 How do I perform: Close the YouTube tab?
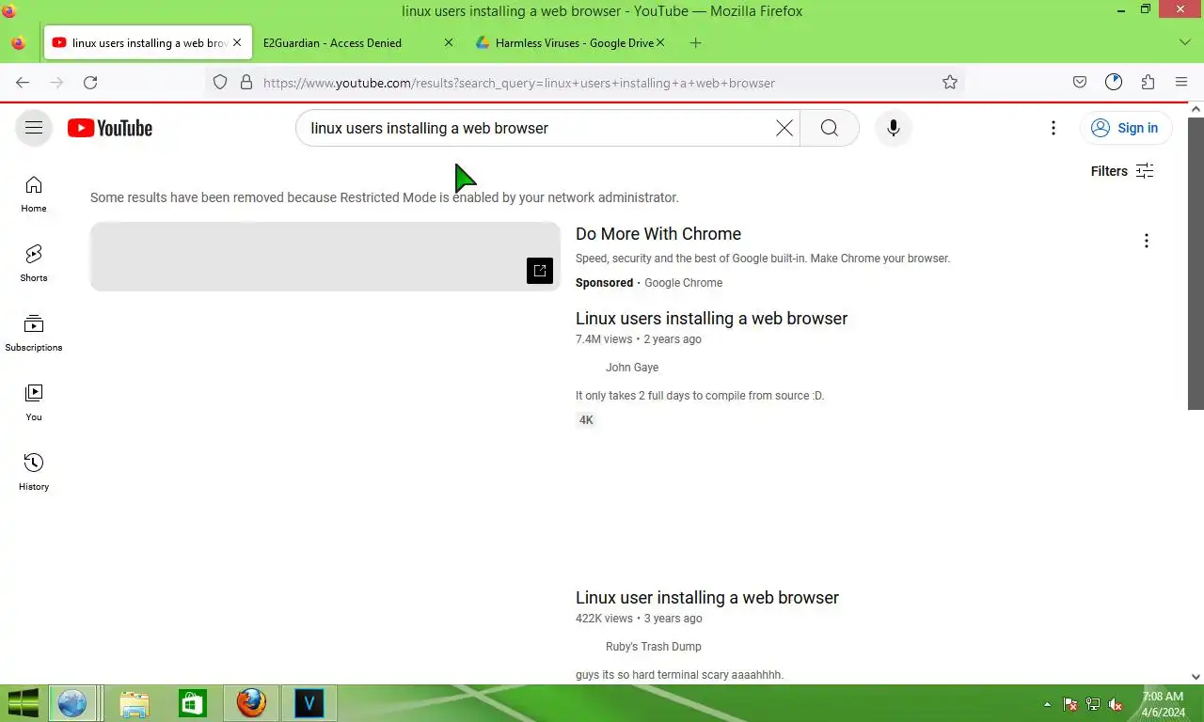[x=237, y=43]
